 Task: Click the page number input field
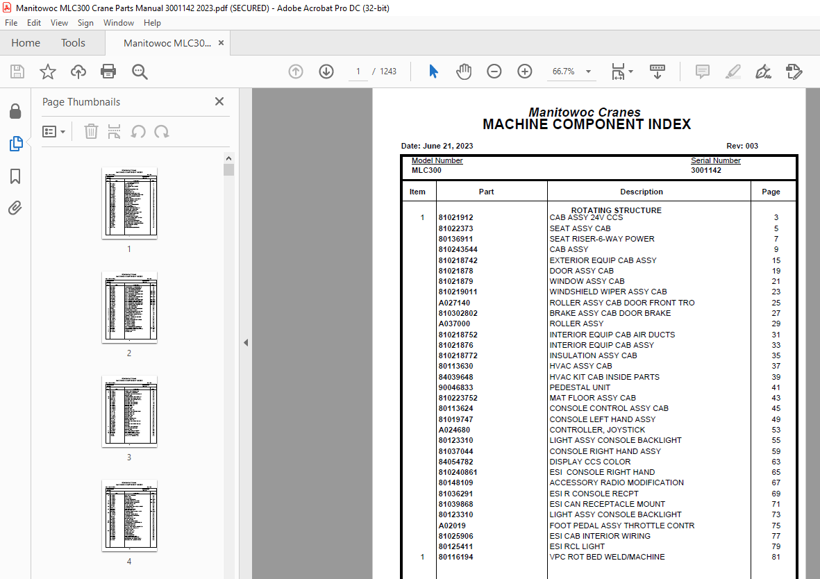[x=358, y=71]
